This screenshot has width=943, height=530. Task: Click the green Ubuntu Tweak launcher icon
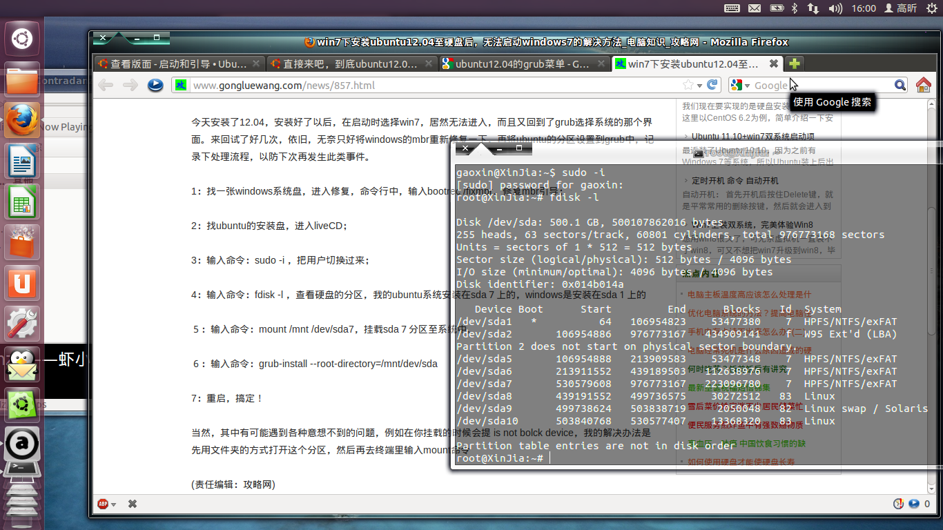[x=22, y=404]
